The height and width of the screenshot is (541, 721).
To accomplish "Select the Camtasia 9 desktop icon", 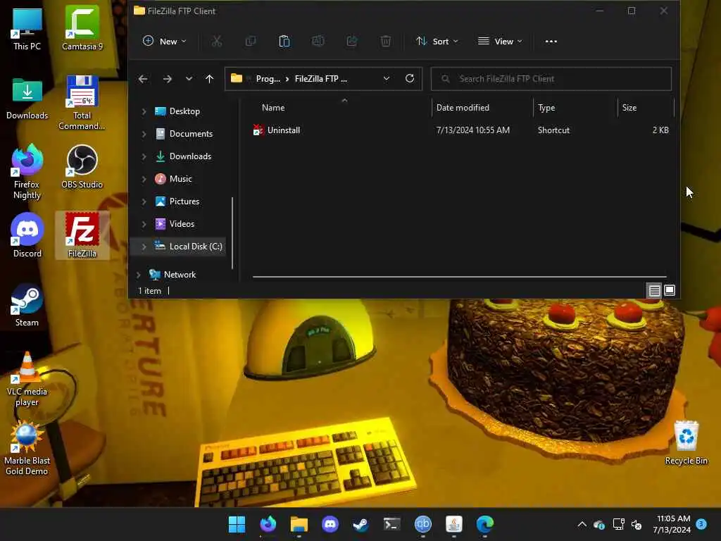I will 82,28.
